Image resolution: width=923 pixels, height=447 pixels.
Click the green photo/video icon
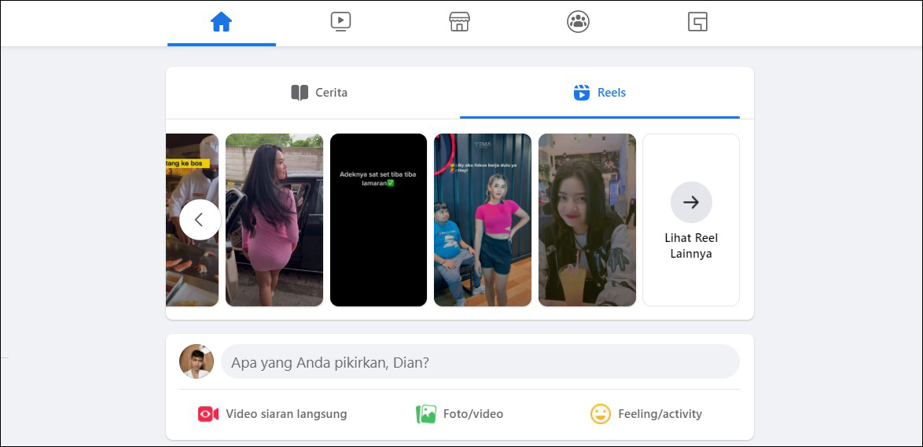(x=425, y=414)
